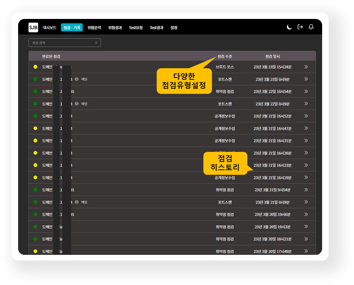This screenshot has width=354, height=285.
Task: Go to the 대시보드 menu
Action: 50,28
